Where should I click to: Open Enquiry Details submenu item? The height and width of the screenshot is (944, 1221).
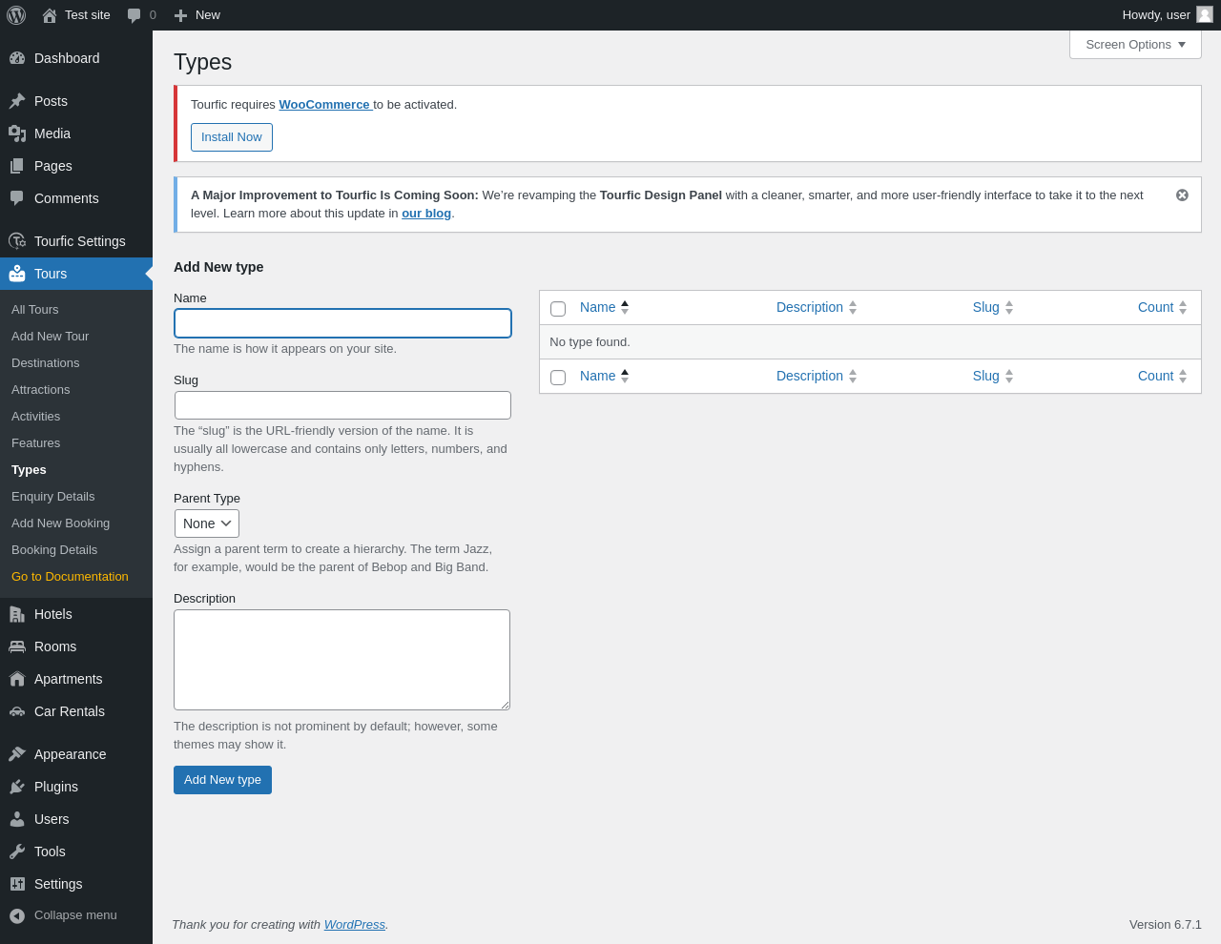(x=53, y=497)
